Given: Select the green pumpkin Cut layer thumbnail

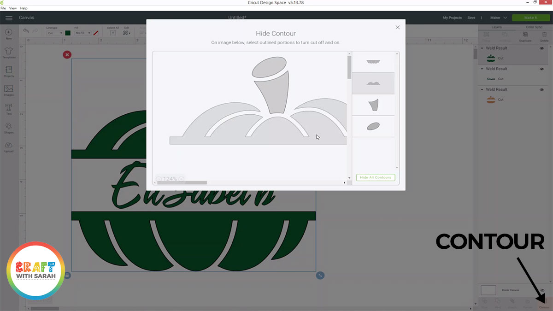Looking at the screenshot, I should [491, 59].
